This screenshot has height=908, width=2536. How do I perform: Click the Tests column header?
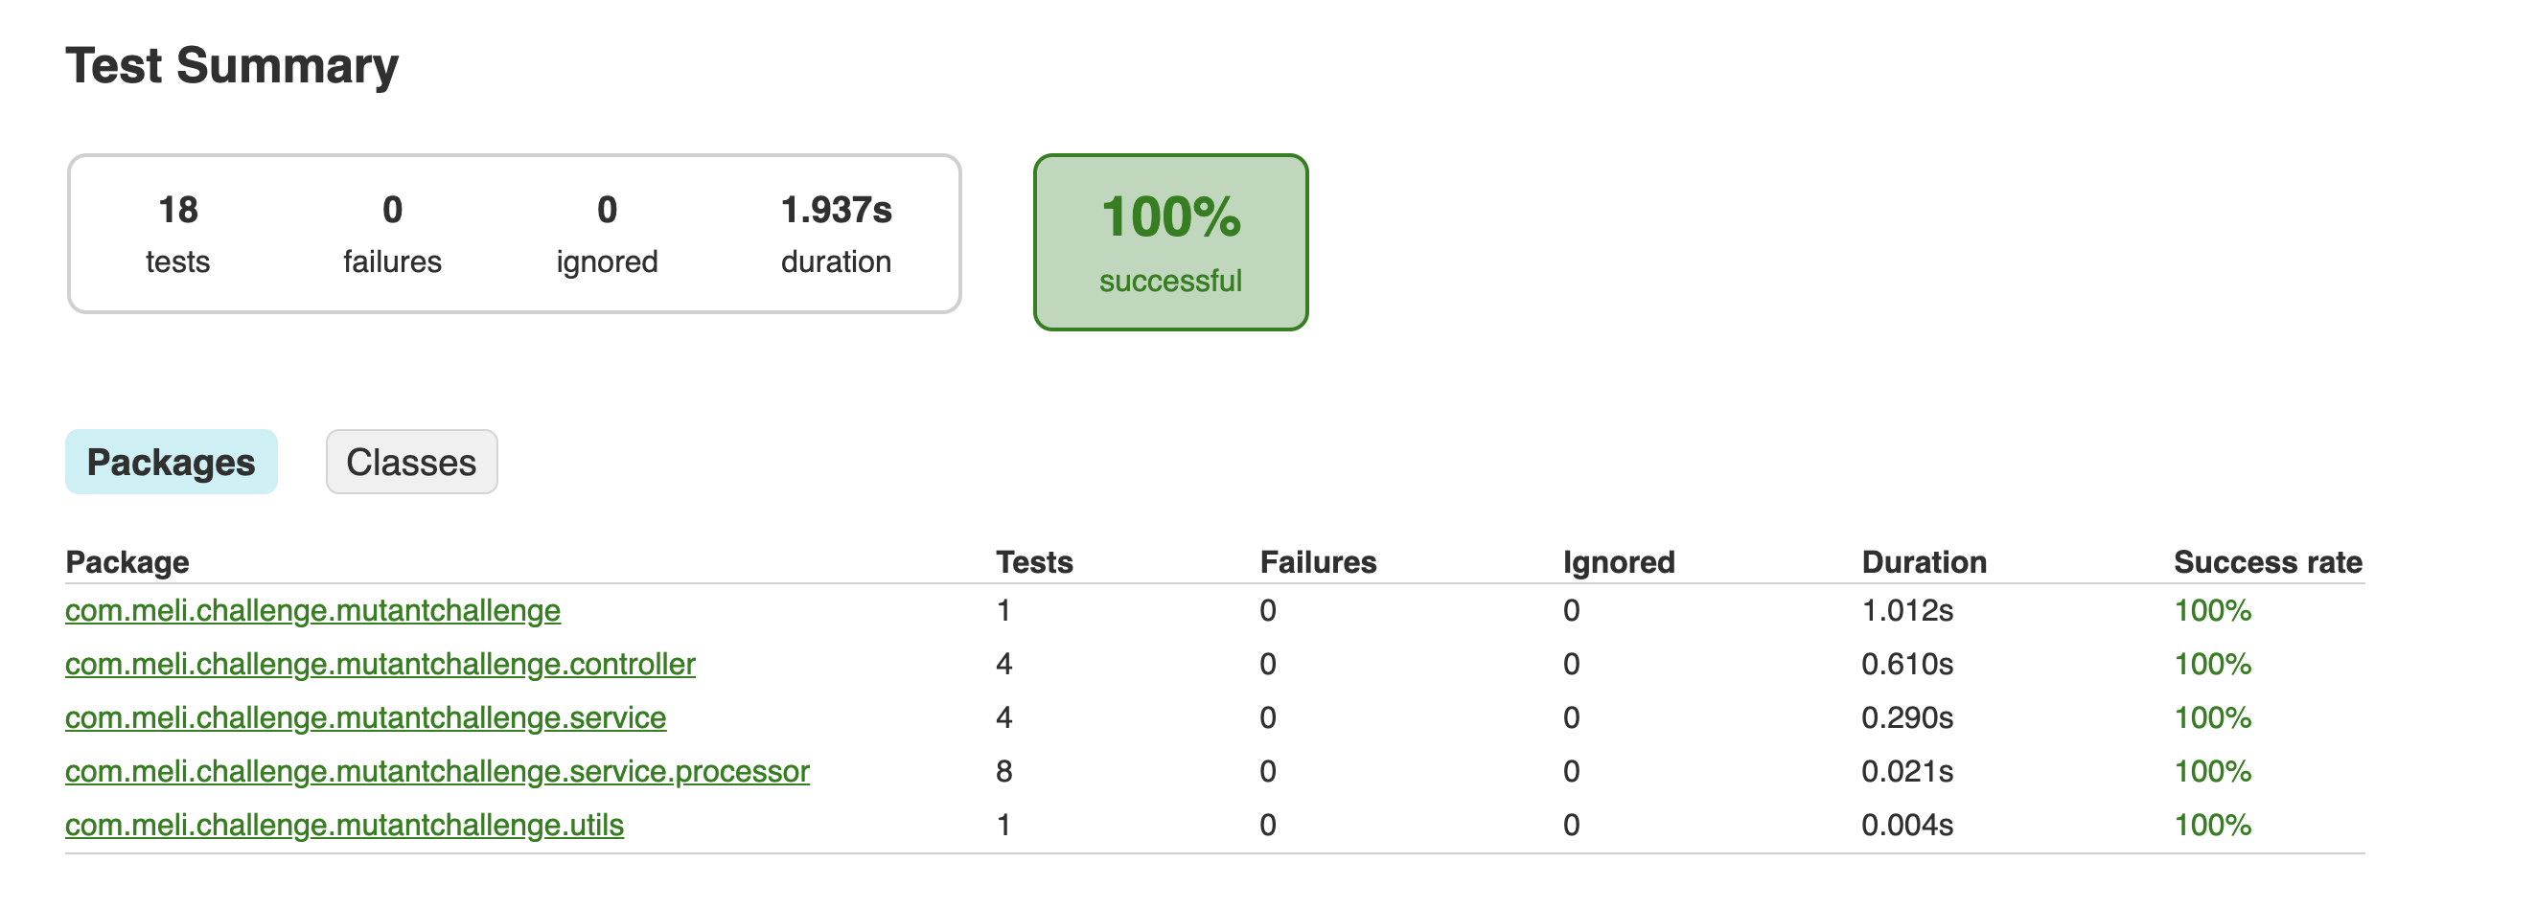click(x=1033, y=561)
